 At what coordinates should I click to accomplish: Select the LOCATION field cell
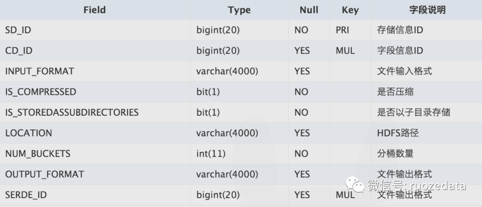tap(29, 133)
